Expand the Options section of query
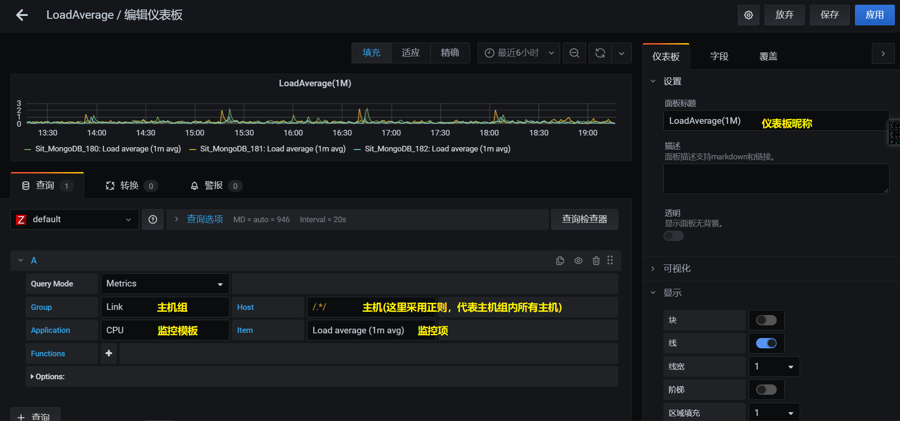 point(48,376)
